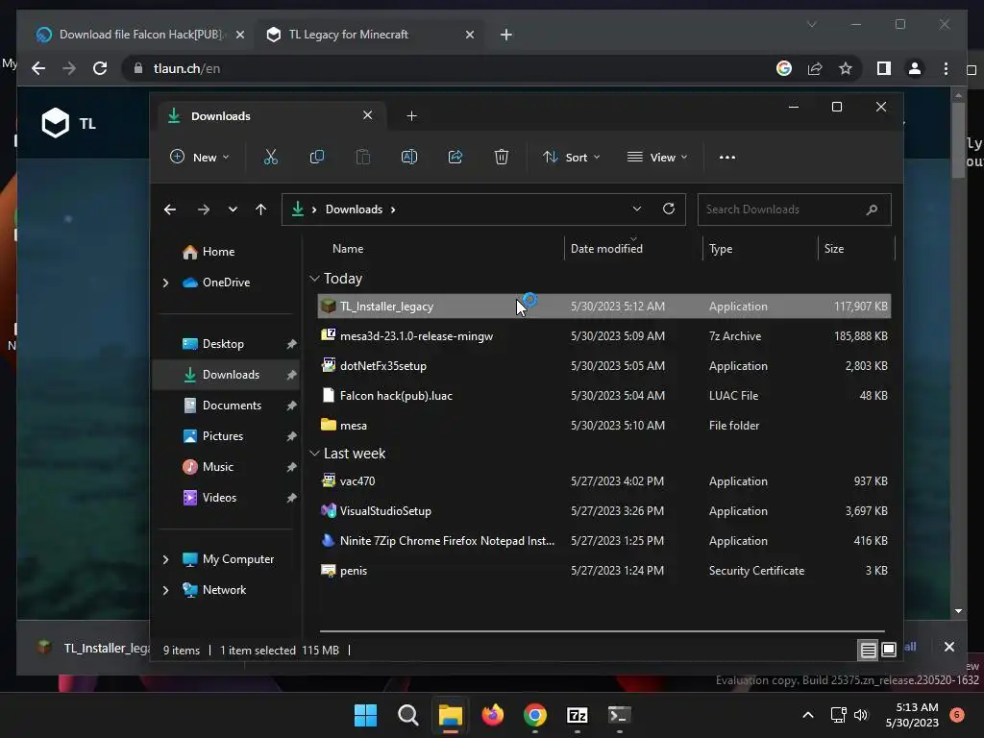This screenshot has width=984, height=738.
Task: Open recent locations dropdown arrow
Action: point(233,209)
